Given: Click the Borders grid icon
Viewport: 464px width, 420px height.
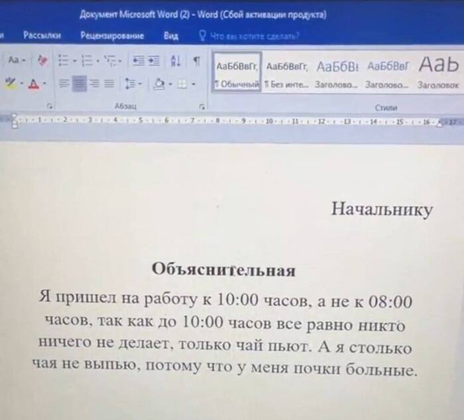Looking at the screenshot, I should (182, 84).
